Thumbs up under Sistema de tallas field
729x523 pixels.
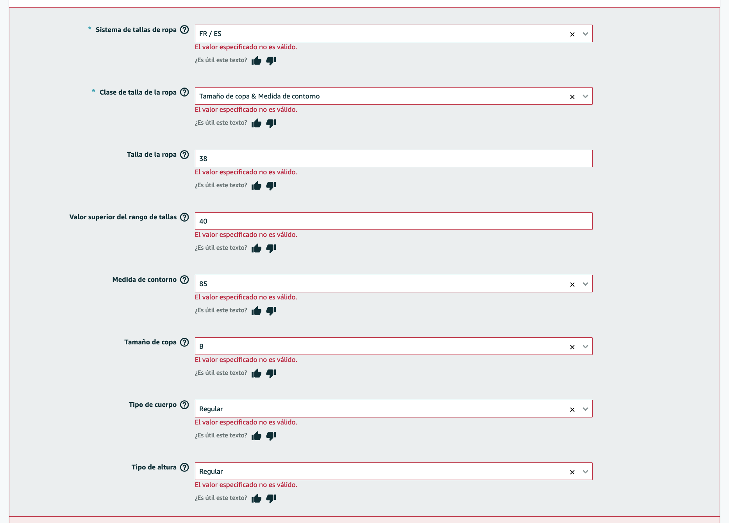click(x=256, y=61)
